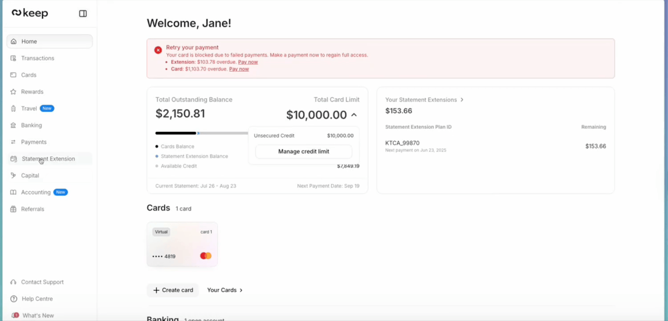The image size is (668, 321).
Task: Select the Cards icon in the sidebar
Action: click(x=14, y=74)
